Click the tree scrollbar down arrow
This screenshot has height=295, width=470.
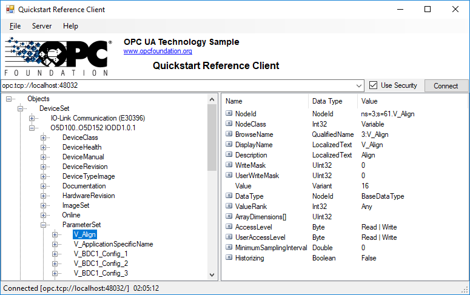pos(212,274)
